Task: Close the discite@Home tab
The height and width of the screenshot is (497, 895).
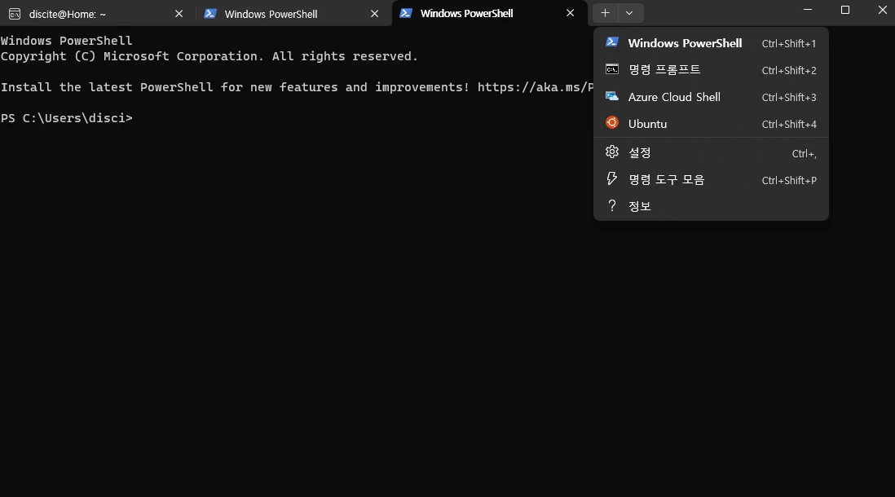Action: click(x=179, y=14)
